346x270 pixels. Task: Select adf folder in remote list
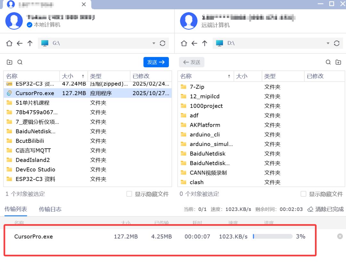(261, 115)
